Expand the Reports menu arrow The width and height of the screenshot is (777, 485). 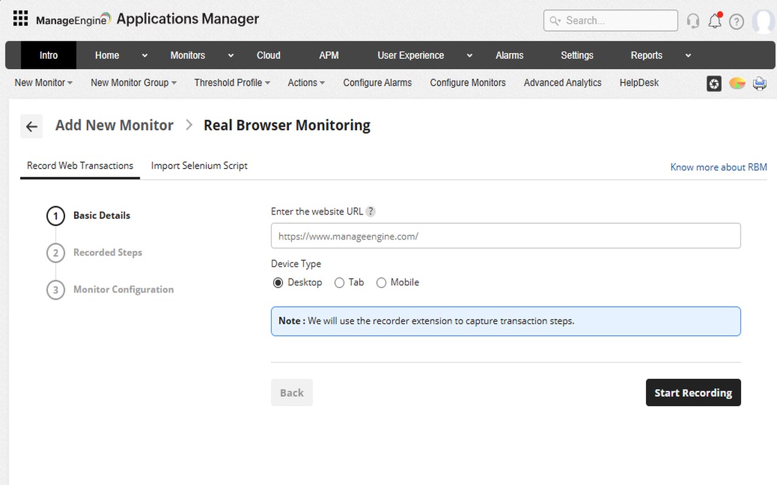688,56
